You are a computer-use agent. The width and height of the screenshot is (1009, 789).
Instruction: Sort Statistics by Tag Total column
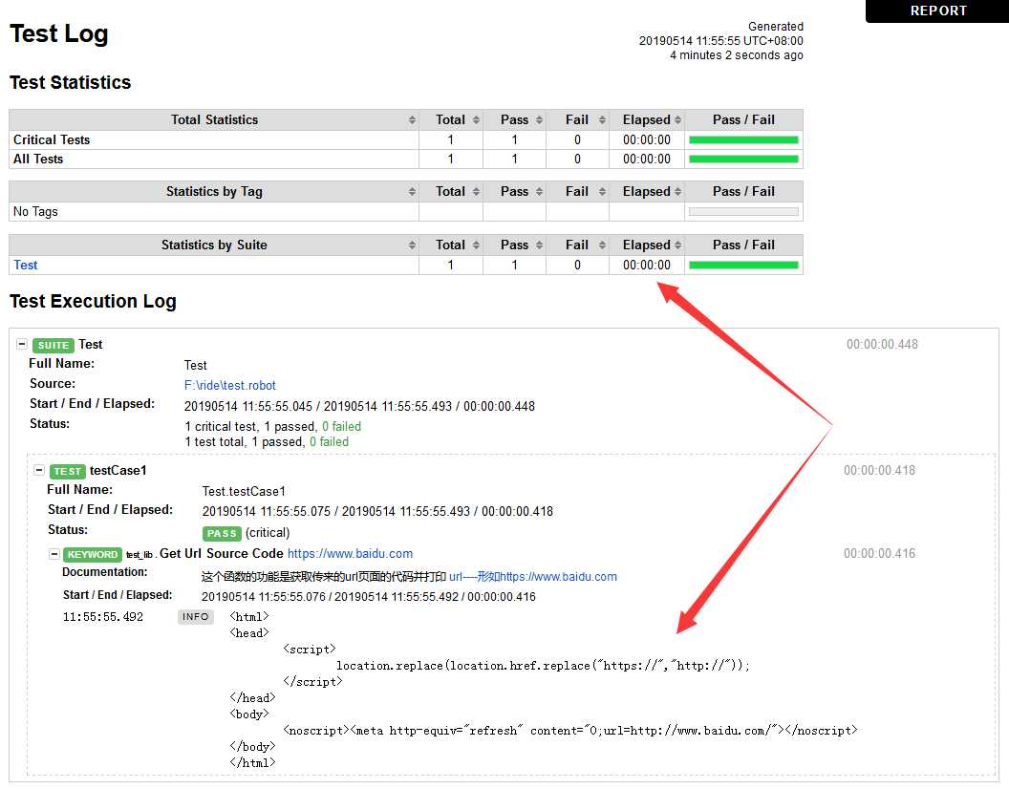pos(476,192)
